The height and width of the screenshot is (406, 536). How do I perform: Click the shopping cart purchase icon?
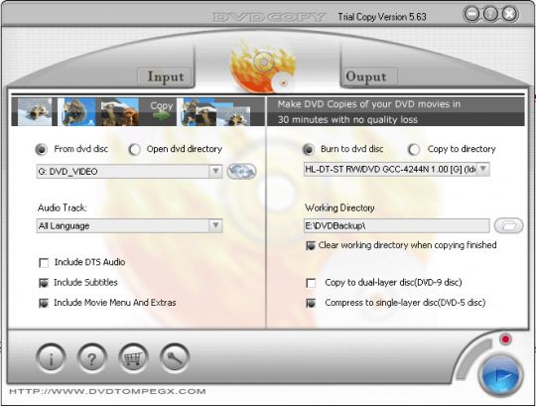(x=133, y=358)
